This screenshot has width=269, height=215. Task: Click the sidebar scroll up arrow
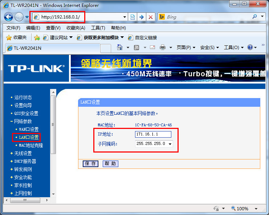point(53,92)
